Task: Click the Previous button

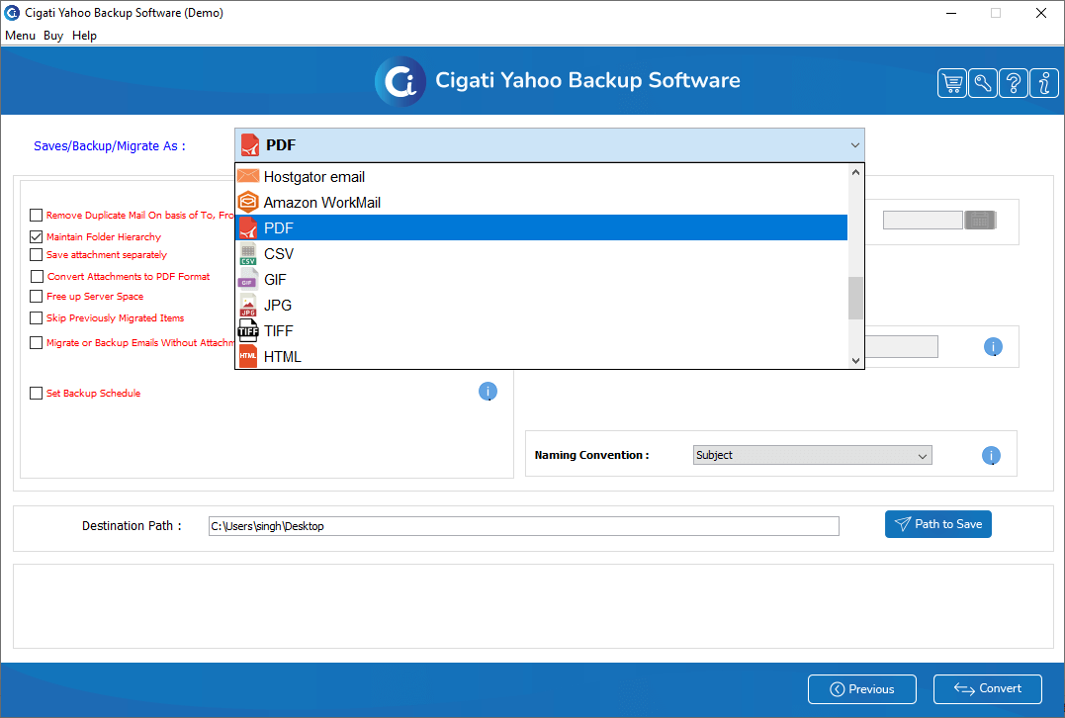Action: (x=862, y=688)
